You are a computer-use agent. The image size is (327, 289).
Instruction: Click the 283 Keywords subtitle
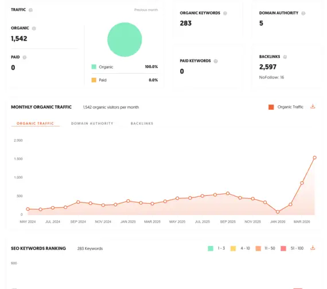90,248
